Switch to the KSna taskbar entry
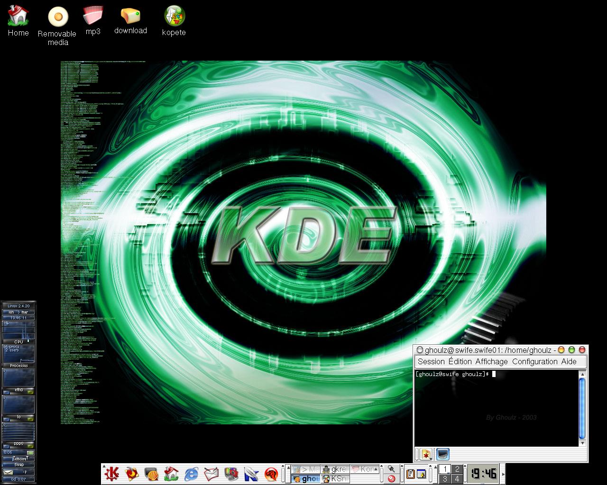 click(x=335, y=478)
